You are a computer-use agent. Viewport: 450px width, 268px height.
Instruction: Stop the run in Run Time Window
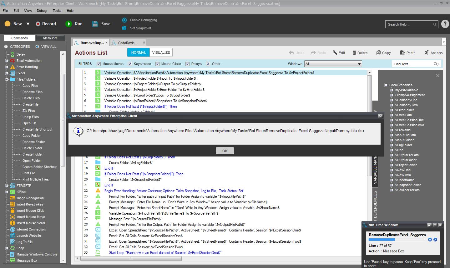[x=435, y=240]
